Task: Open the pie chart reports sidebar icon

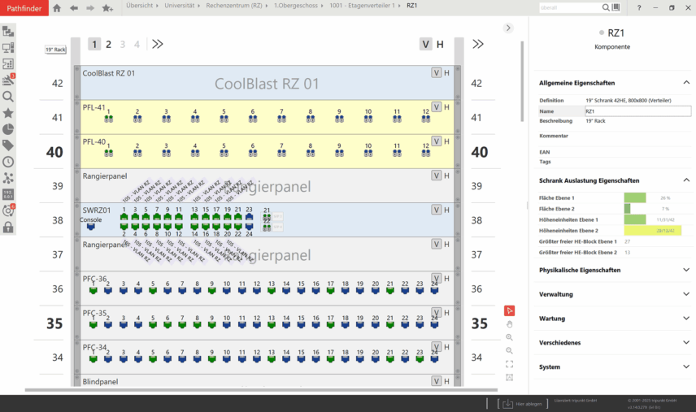Action: tap(8, 128)
